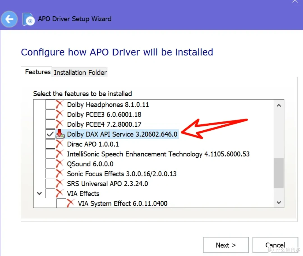Click the APO Driver installer disc icon

28,19
